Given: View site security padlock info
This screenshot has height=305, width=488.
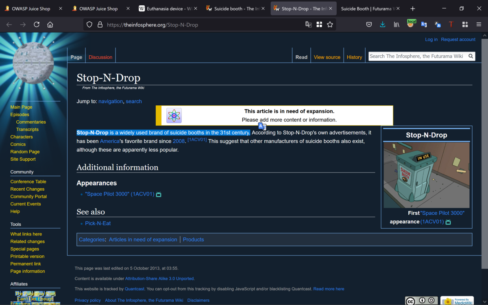Looking at the screenshot, I should tap(100, 25).
